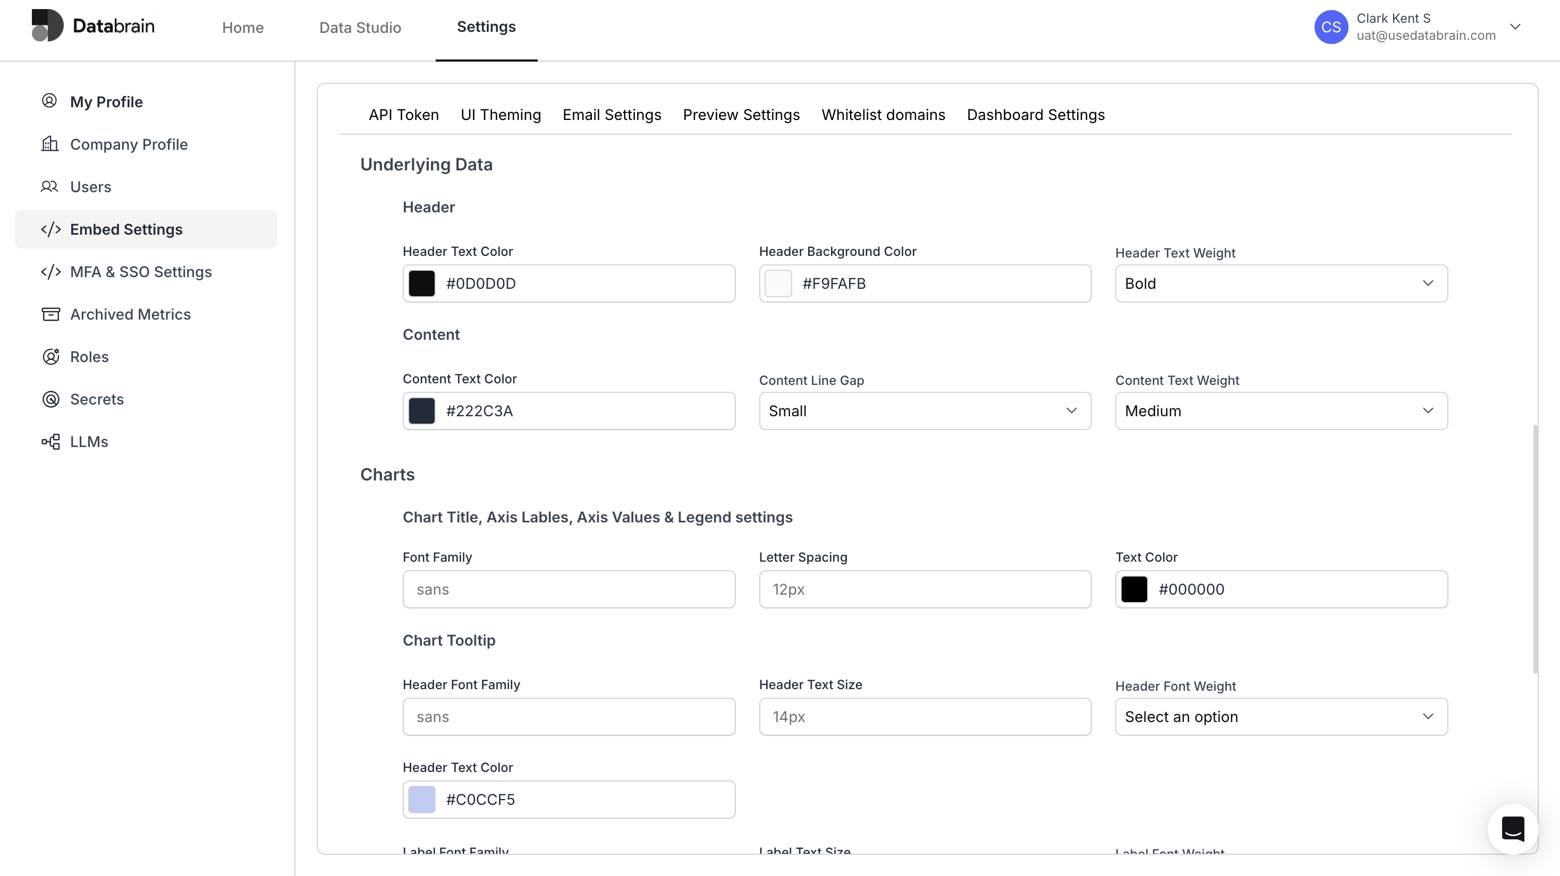Click the Secrets icon in sidebar
This screenshot has width=1560, height=876.
coord(50,399)
